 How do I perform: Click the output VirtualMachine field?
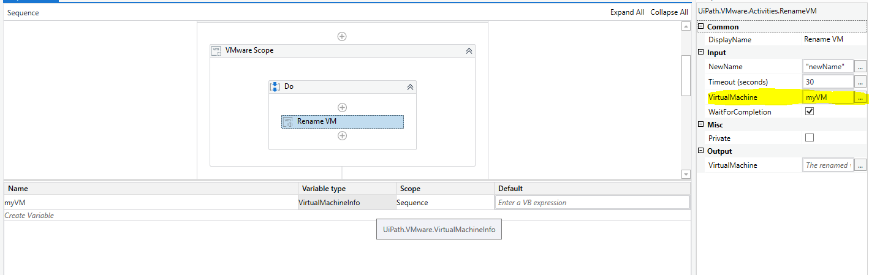tap(828, 165)
